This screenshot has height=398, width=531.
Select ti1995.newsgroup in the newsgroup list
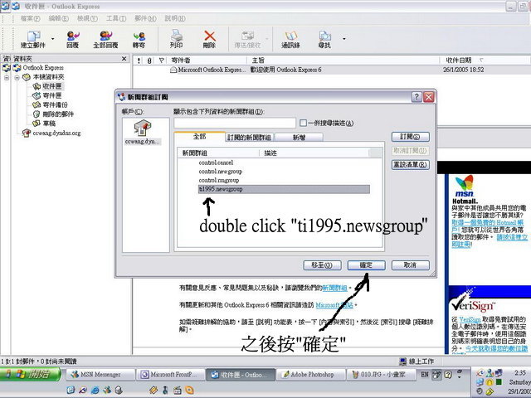(x=220, y=188)
